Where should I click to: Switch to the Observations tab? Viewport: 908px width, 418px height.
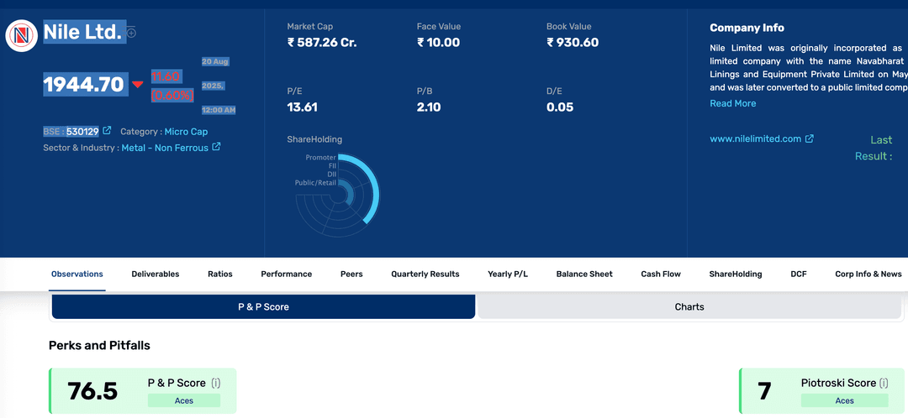coord(77,274)
